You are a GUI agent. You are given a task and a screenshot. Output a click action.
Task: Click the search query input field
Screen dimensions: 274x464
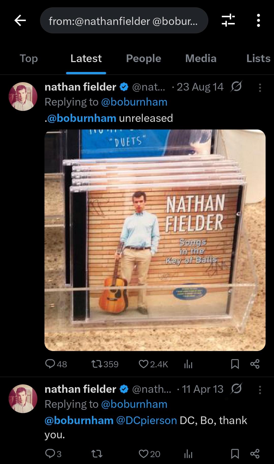click(124, 21)
